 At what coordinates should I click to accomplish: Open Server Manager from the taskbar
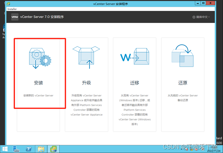[16, 149]
